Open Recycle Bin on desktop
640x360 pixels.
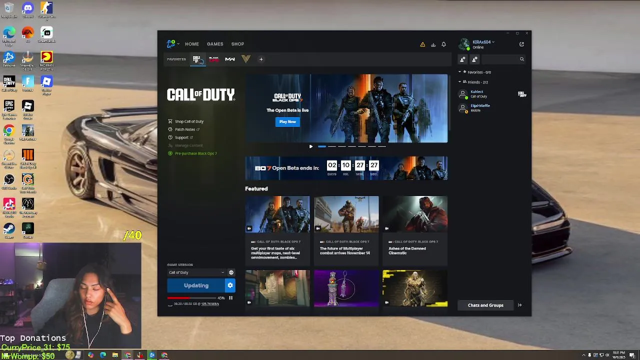point(9,10)
